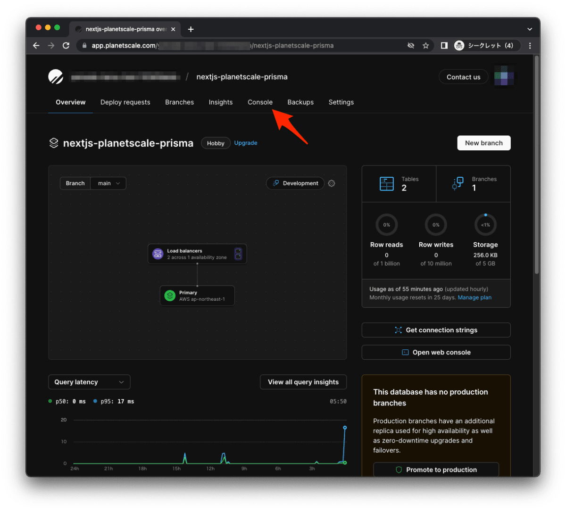This screenshot has height=511, width=566.
Task: Open the Console tab
Action: click(260, 102)
